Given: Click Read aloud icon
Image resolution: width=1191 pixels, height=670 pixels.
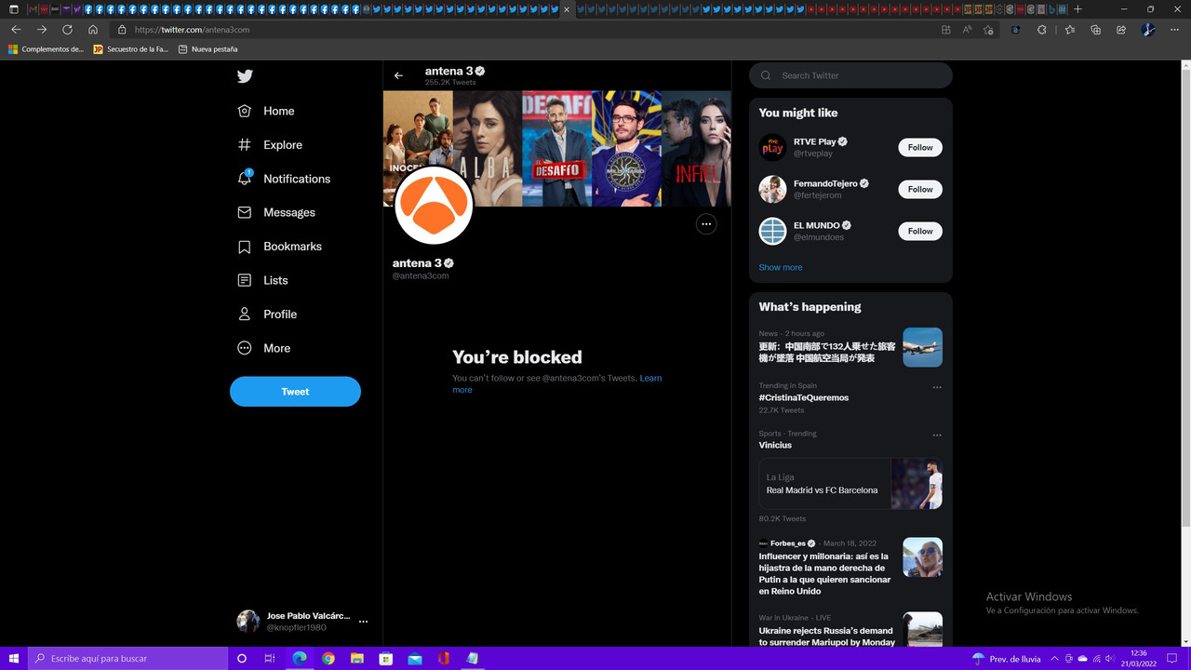Looking at the screenshot, I should point(967,30).
